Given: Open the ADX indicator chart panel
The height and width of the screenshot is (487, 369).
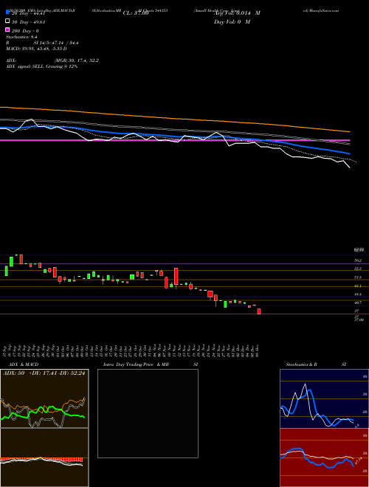Looking at the screenshot, I should (x=44, y=398).
